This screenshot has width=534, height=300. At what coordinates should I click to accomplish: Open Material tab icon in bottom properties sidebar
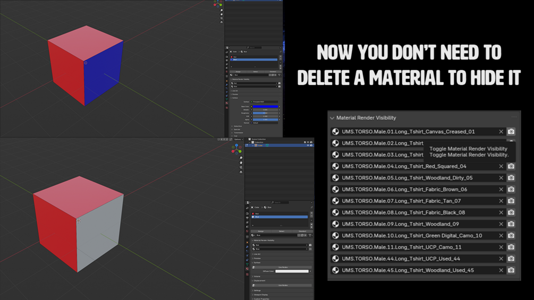(247, 269)
